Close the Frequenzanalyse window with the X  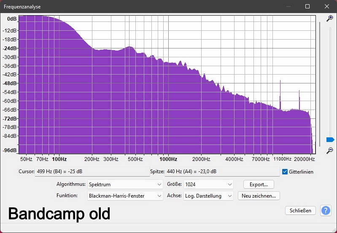pos(327,6)
